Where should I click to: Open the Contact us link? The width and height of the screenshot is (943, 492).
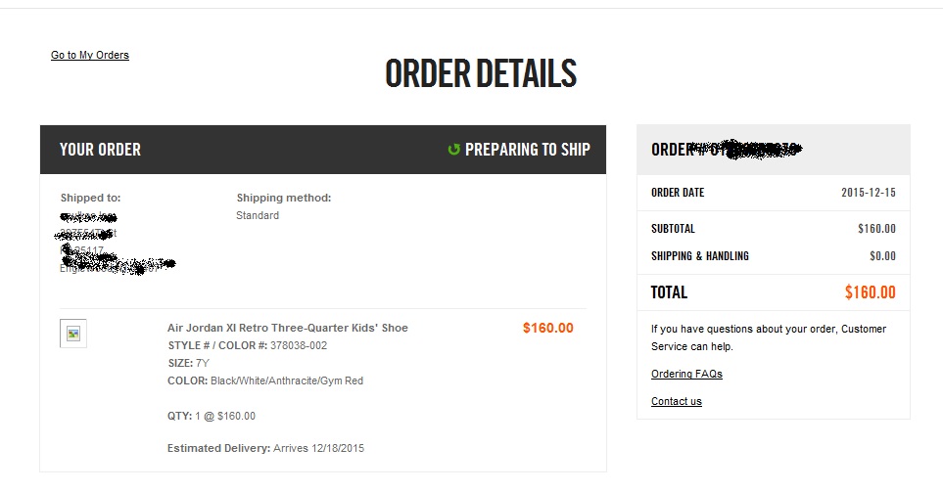coord(676,401)
